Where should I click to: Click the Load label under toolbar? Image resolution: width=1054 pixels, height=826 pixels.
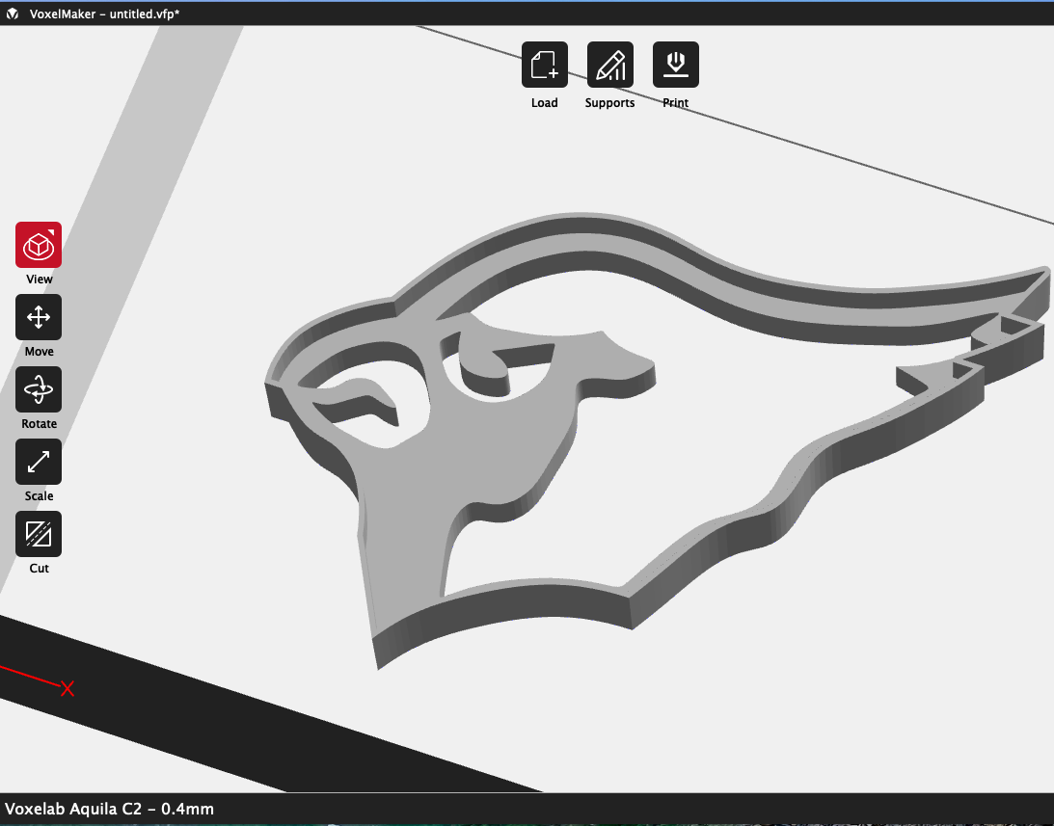point(545,103)
